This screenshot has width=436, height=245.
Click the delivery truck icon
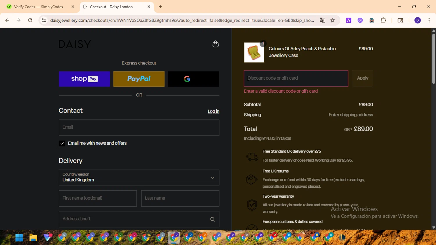[252, 157]
